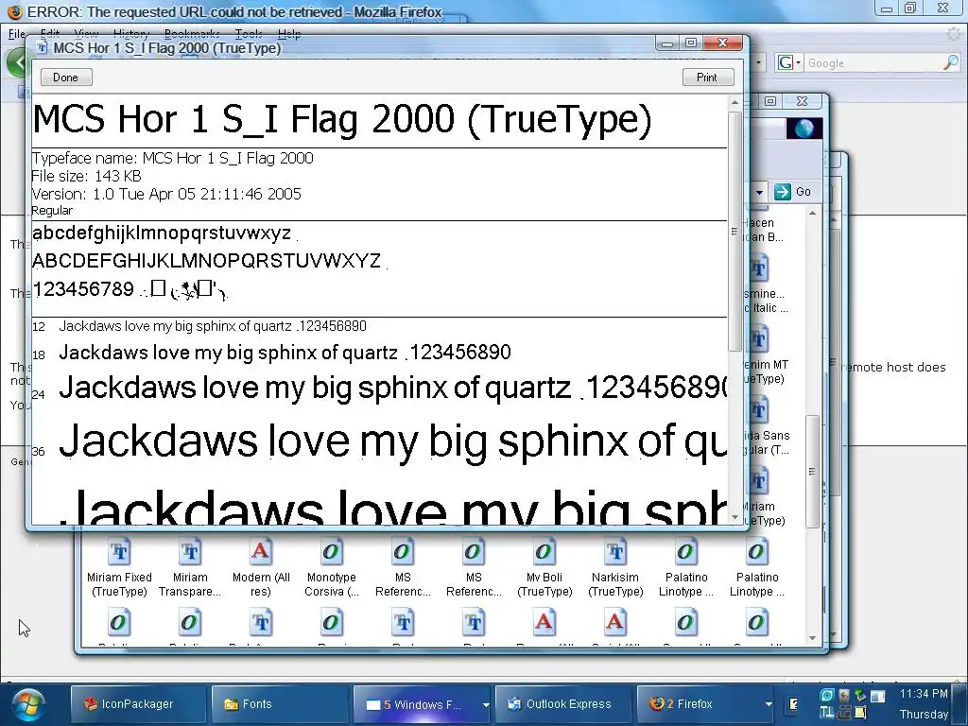
Task: Open the Google search engine dropdown
Action: [x=789, y=62]
